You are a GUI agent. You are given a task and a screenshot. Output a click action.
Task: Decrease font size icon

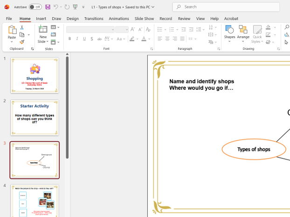pyautogui.click(x=140, y=29)
